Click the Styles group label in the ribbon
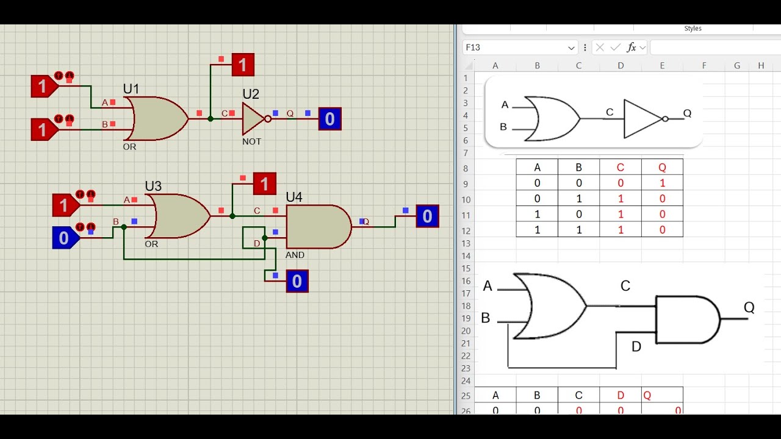 pyautogui.click(x=693, y=29)
